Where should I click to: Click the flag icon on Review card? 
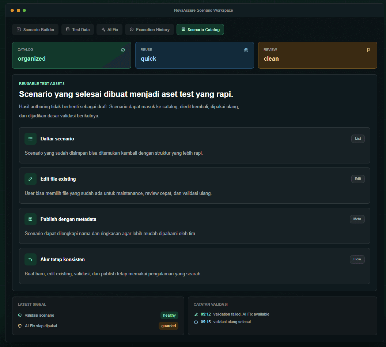368,50
